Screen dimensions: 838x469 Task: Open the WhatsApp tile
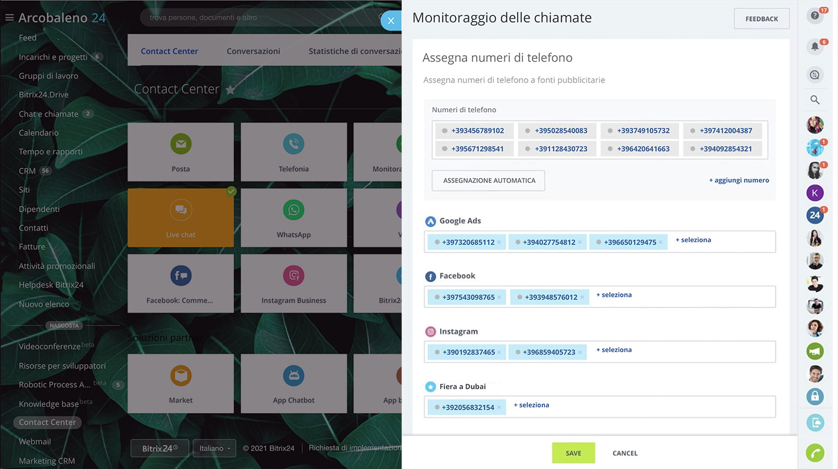pyautogui.click(x=293, y=217)
